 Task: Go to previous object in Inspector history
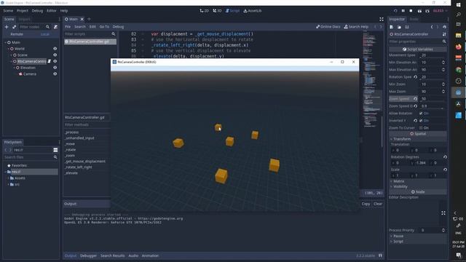pyautogui.click(x=432, y=27)
